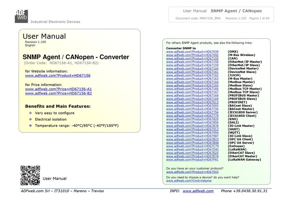
Task: Open the HD67166 Modbus TCP Master link
Action: 192,89
